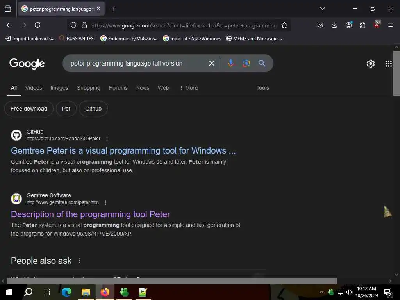This screenshot has height=300, width=400.
Task: Start Google voice search with microphone
Action: 230,63
